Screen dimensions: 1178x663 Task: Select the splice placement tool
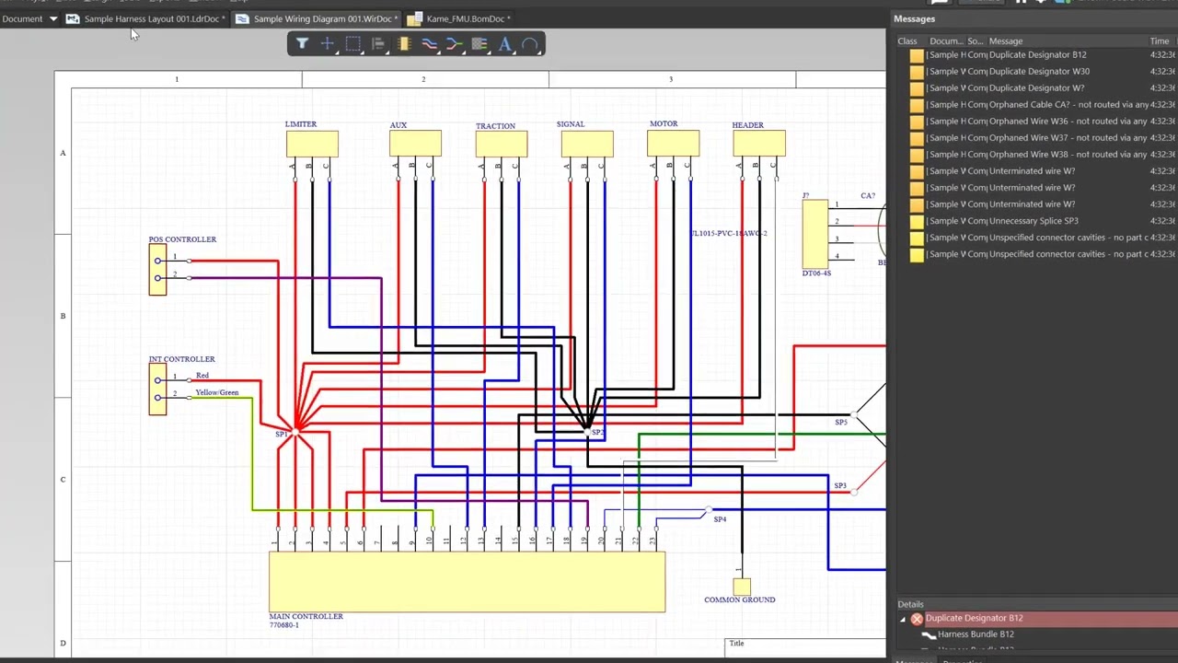[x=454, y=44]
